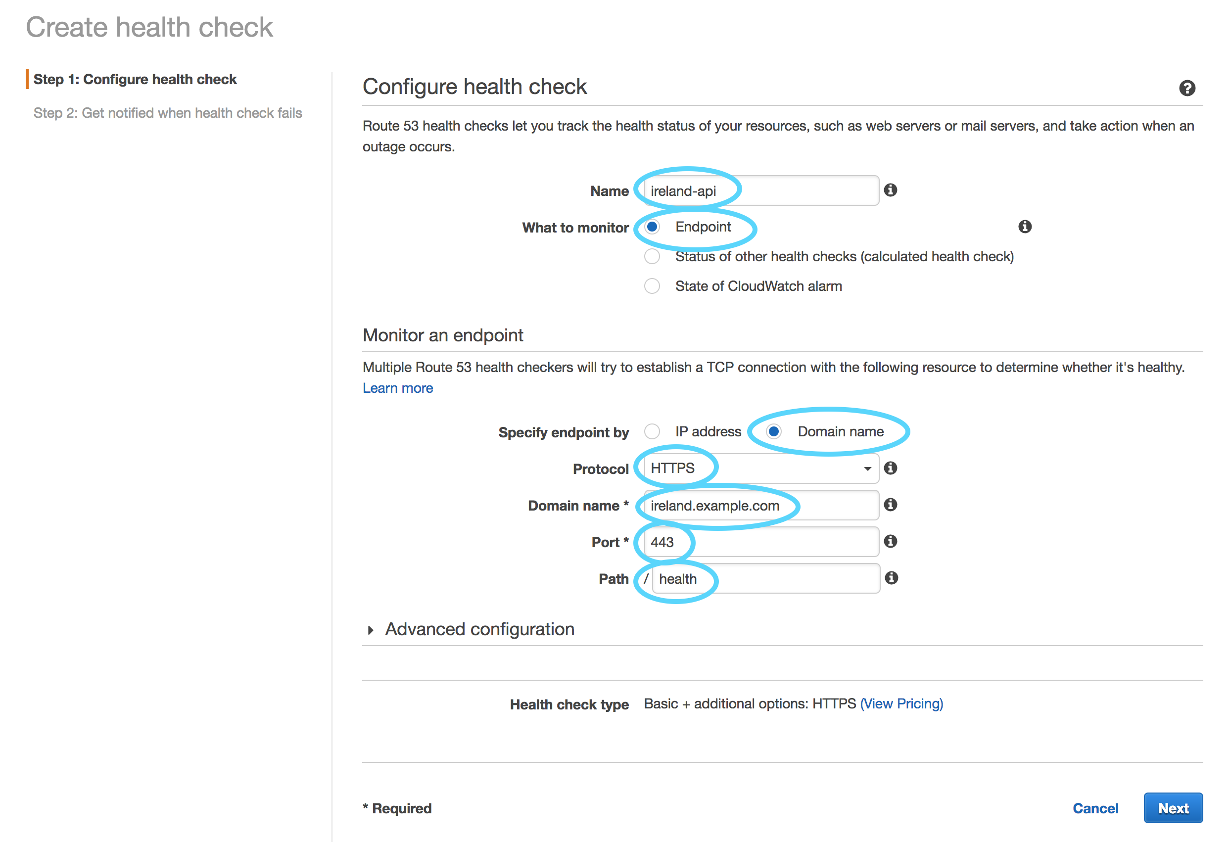Select the Endpoint radio button
The width and height of the screenshot is (1230, 842).
[x=652, y=227]
